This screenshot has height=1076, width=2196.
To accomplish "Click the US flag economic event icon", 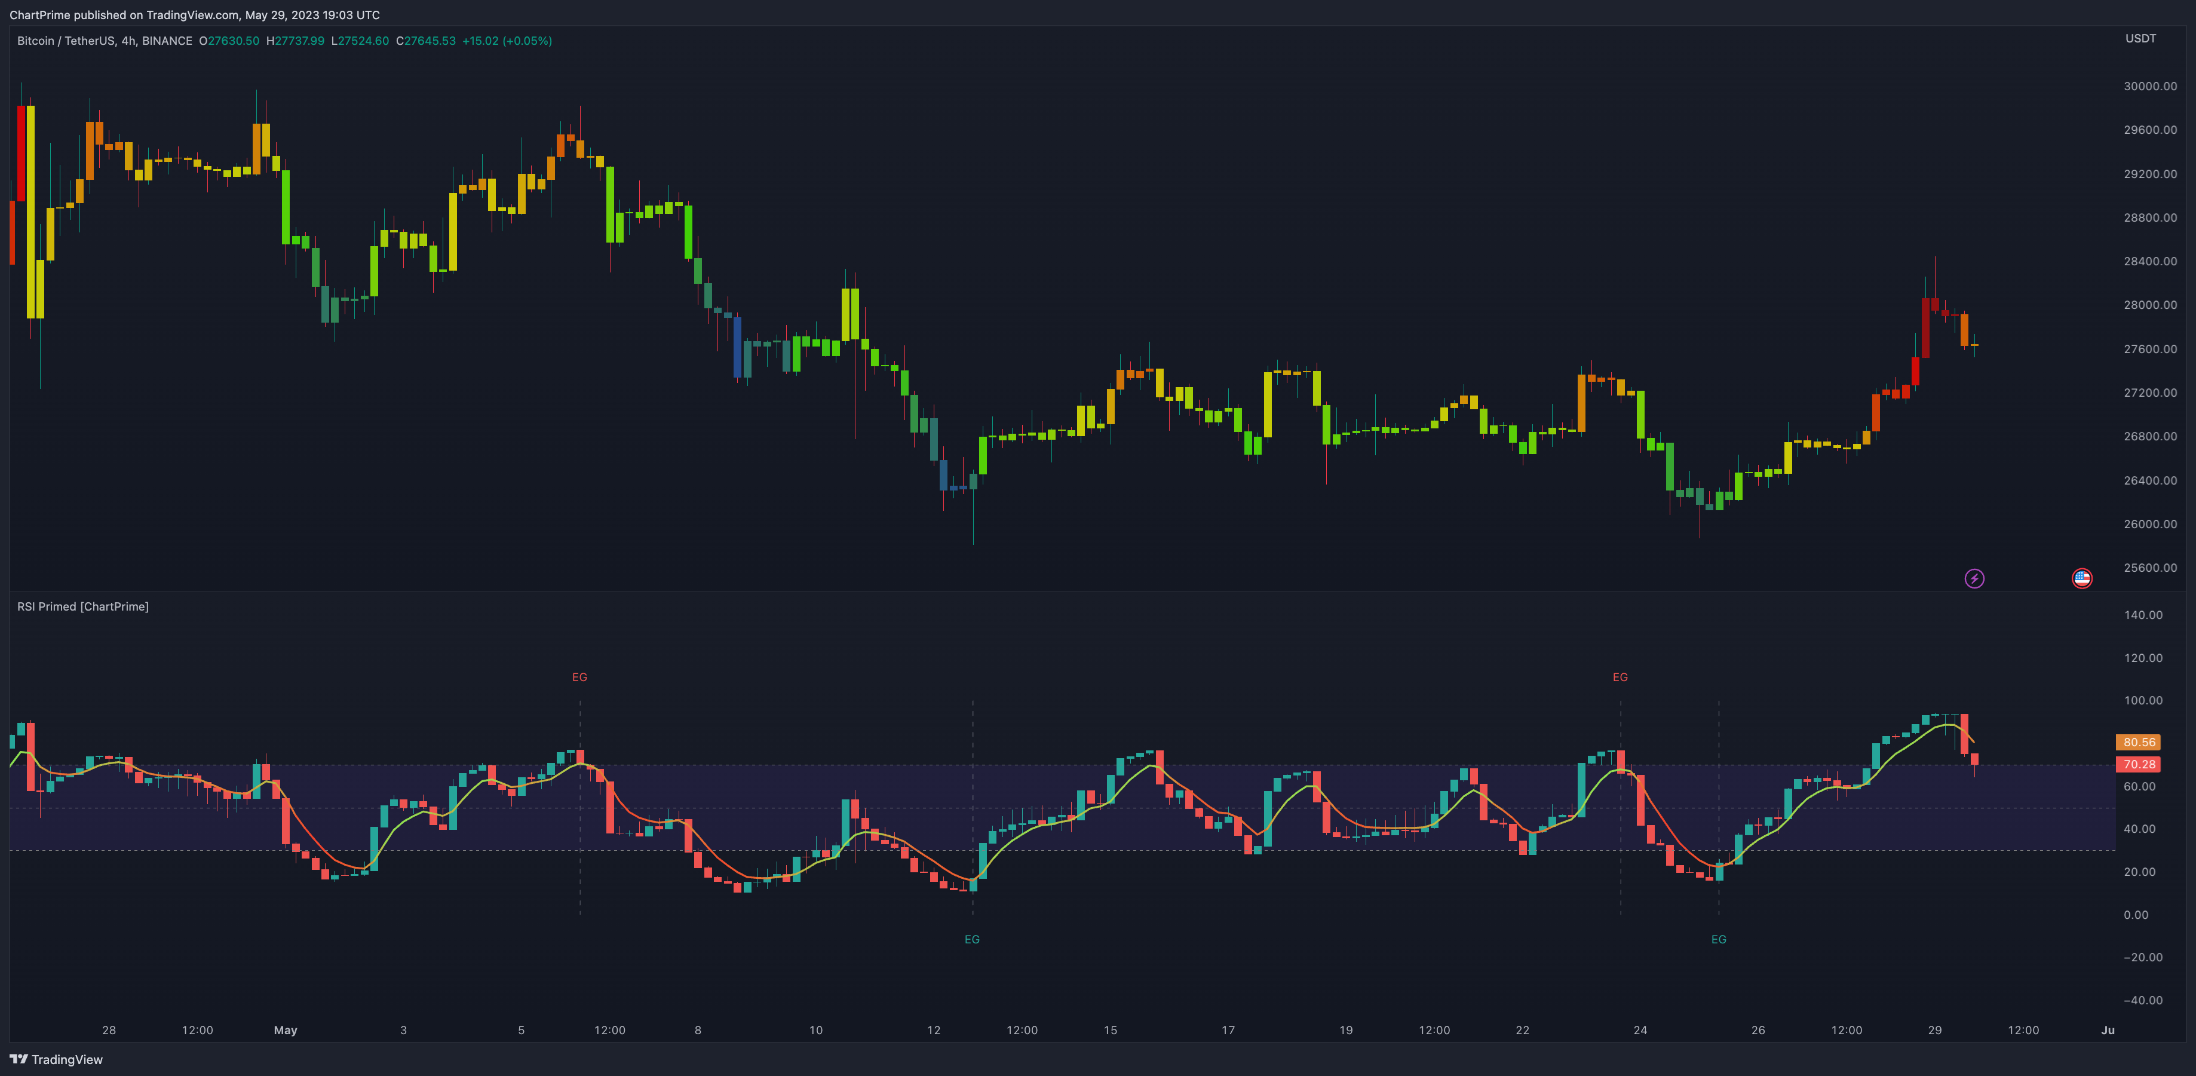I will point(2082,579).
